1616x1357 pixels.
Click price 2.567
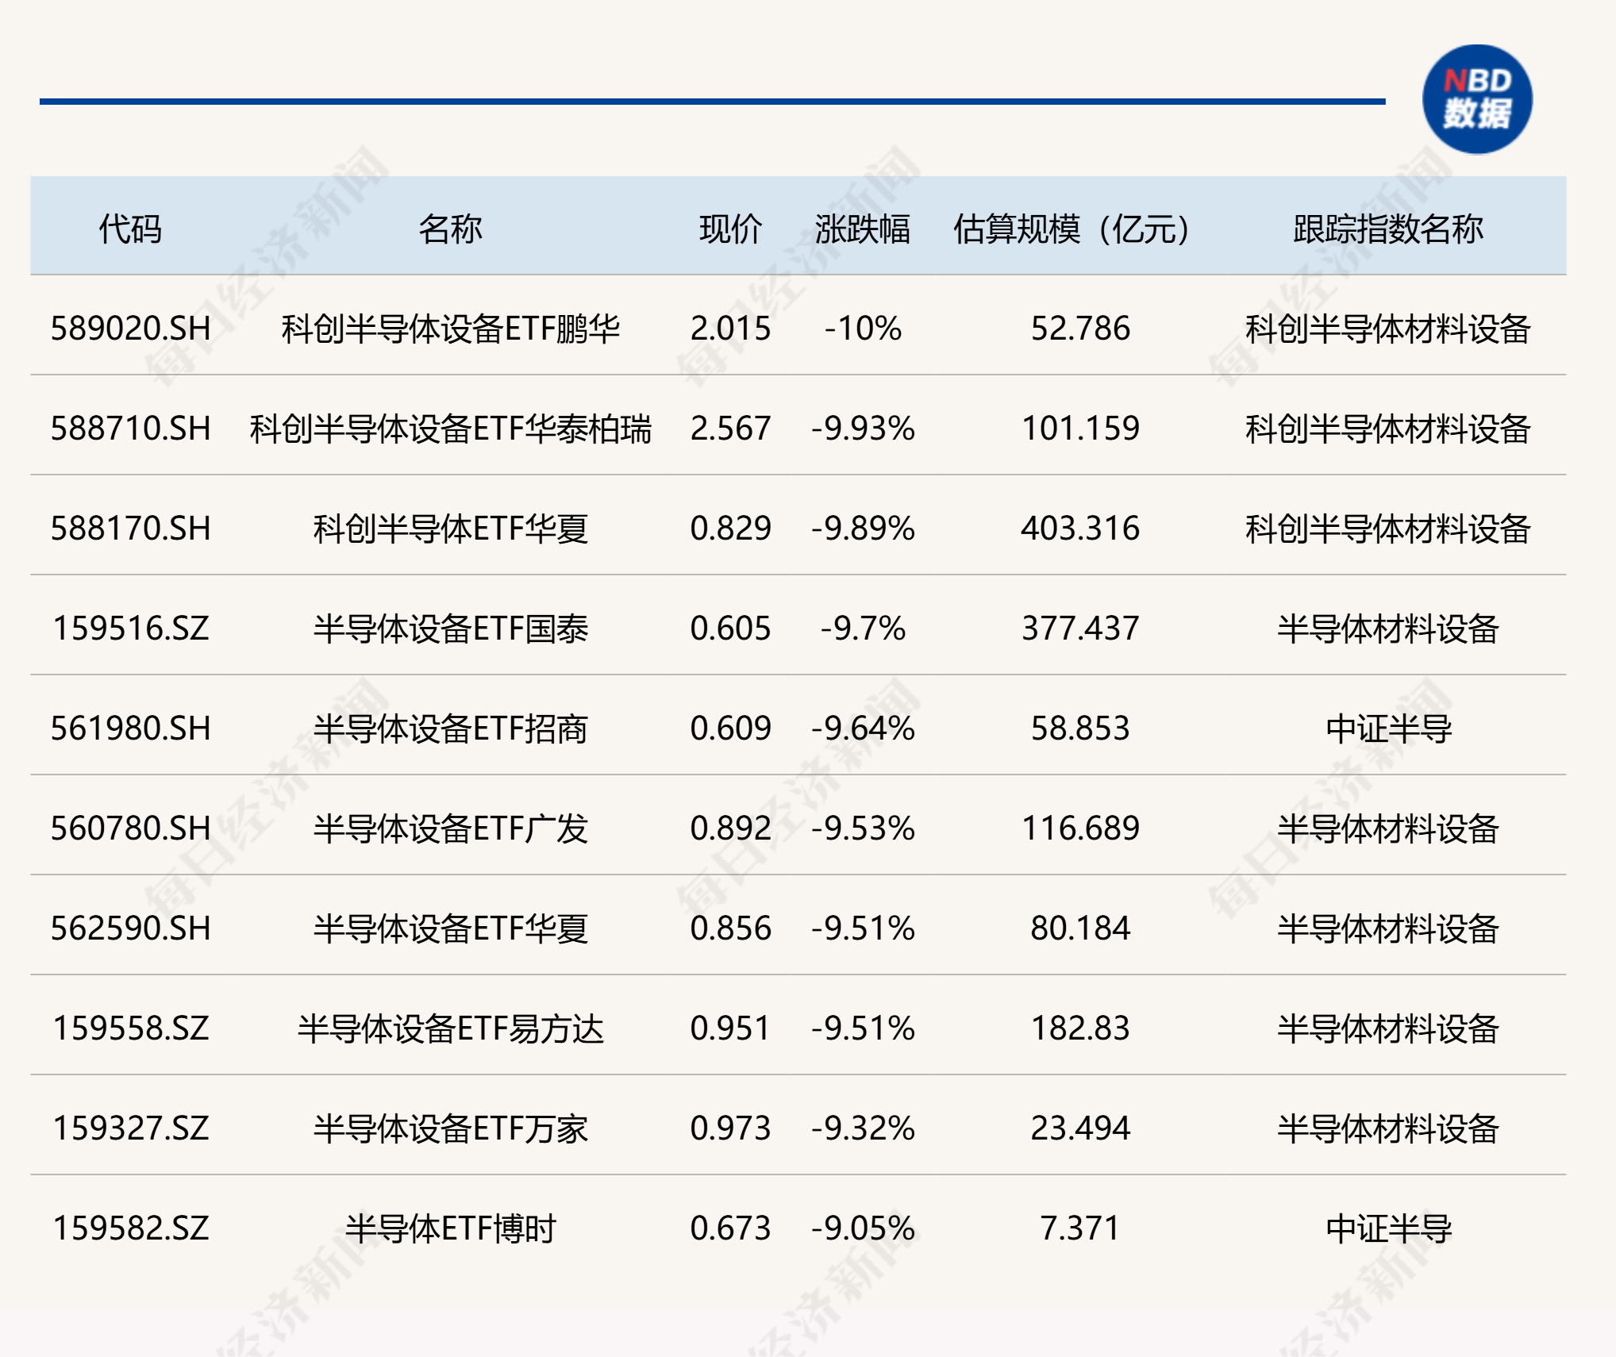[730, 429]
